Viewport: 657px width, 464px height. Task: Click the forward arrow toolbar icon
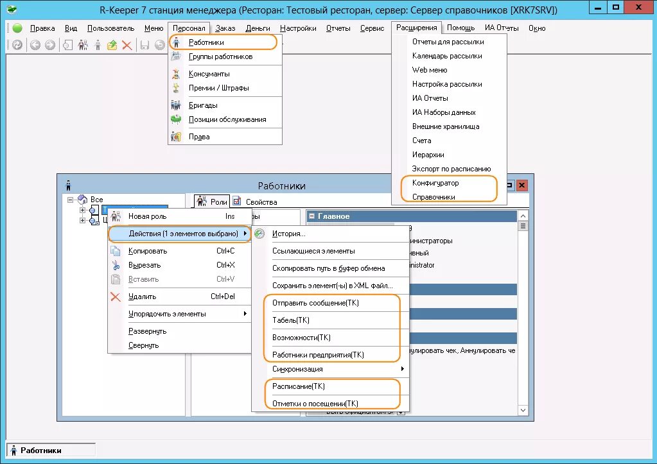click(x=50, y=45)
